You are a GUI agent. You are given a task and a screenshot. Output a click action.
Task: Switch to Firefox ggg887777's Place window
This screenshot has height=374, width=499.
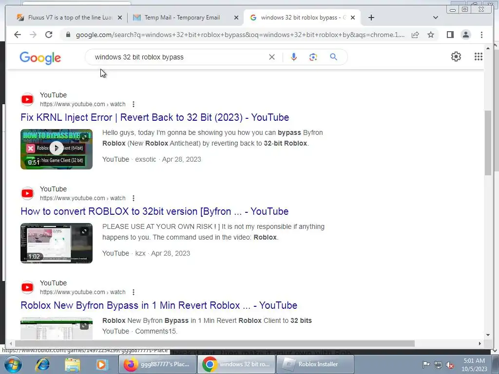tap(157, 364)
